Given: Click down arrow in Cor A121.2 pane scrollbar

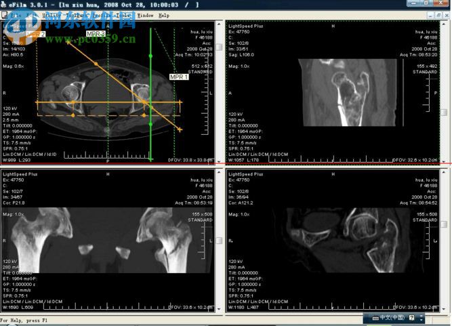Looking at the screenshot, I should (x=445, y=309).
